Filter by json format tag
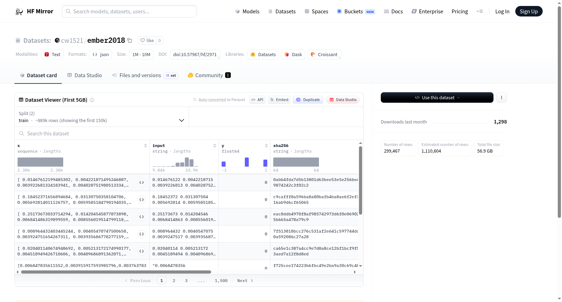Image resolution: width=562 pixels, height=302 pixels. pos(101,54)
